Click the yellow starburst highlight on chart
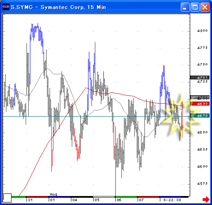The height and width of the screenshot is (205, 212). click(x=181, y=117)
